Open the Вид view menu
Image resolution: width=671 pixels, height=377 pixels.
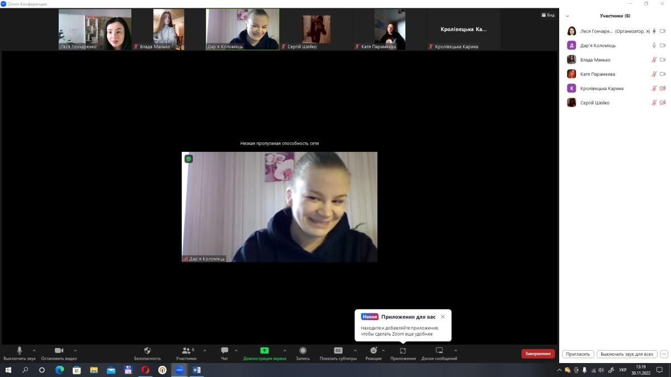pyautogui.click(x=547, y=15)
